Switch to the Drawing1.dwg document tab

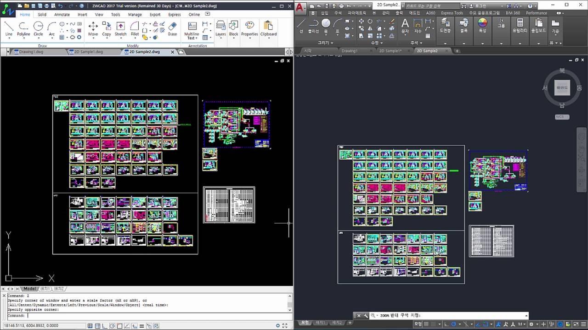click(x=31, y=52)
